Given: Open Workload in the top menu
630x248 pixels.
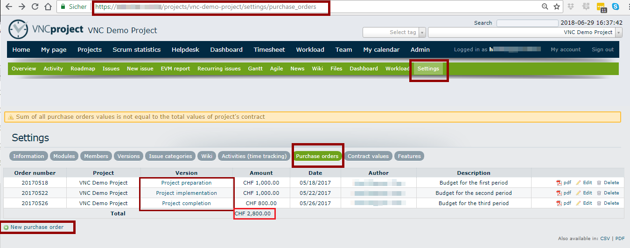Looking at the screenshot, I should coord(310,49).
